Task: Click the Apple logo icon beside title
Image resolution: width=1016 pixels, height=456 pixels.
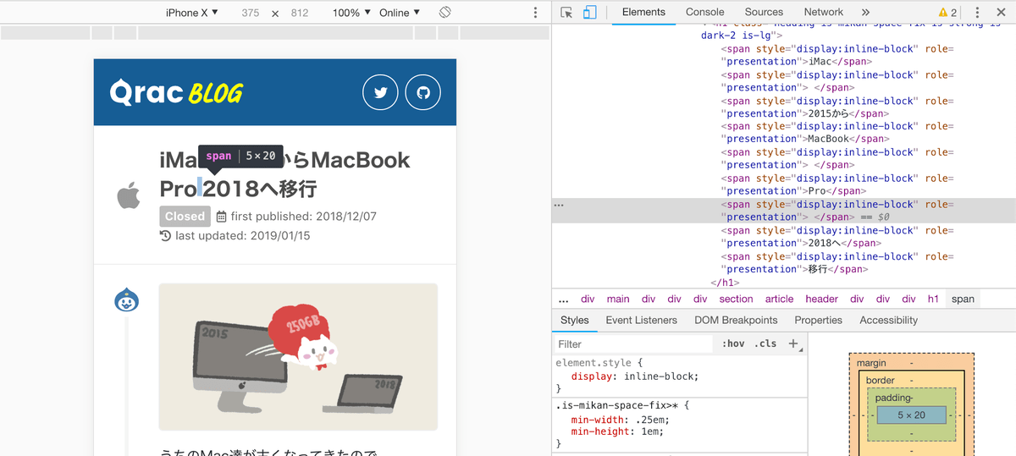Action: 128,197
